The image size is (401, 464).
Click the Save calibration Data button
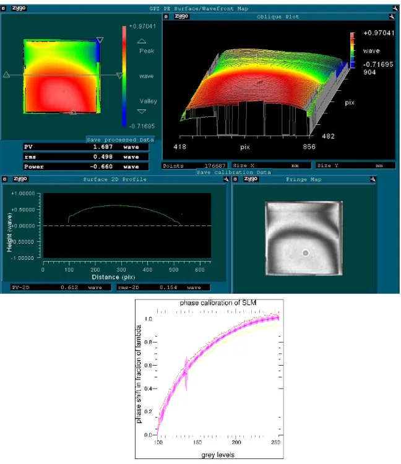tap(234, 172)
